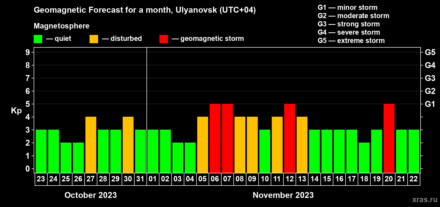
Task: Click the October 2023 month label
Action: [91, 195]
